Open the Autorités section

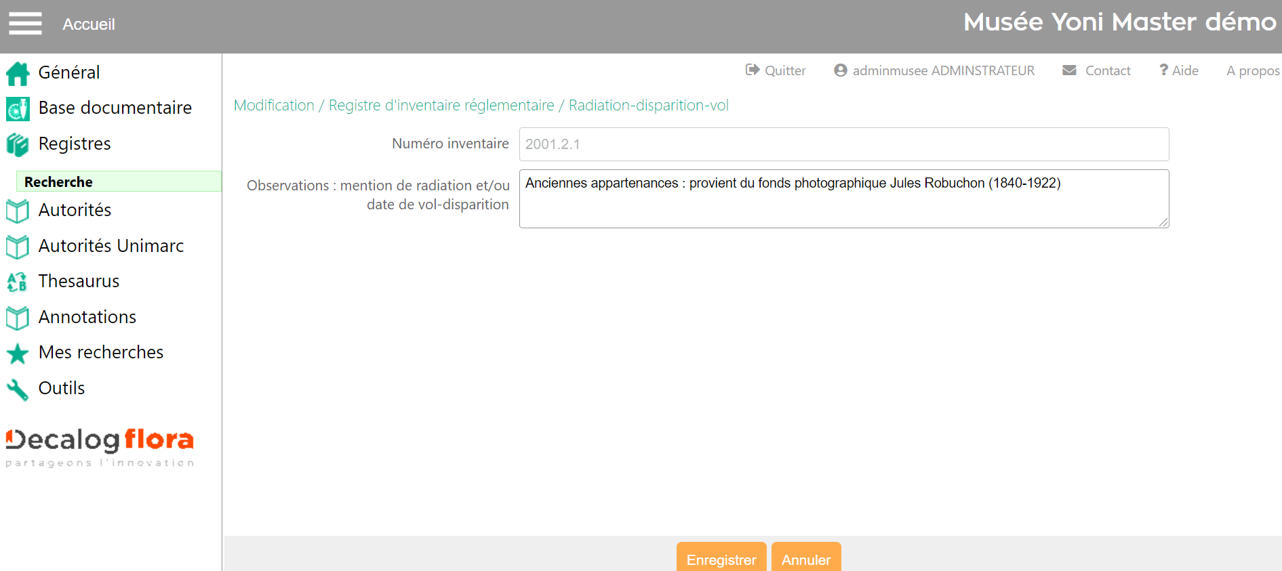pos(75,210)
